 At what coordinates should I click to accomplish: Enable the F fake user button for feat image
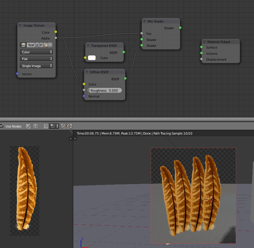[x=41, y=45]
